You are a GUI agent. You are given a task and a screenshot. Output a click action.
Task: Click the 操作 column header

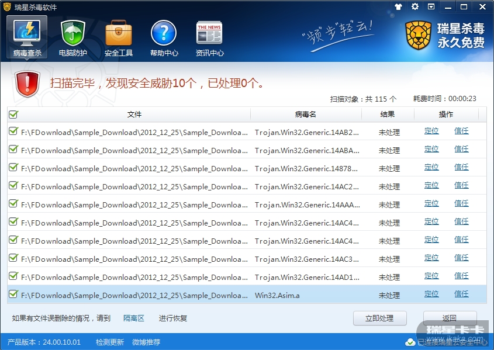tap(446, 115)
